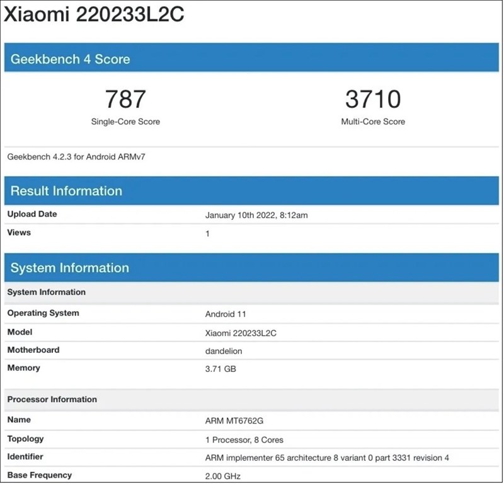Click the Multi-Core Score label
Image resolution: width=504 pixels, height=484 pixels.
pos(373,122)
